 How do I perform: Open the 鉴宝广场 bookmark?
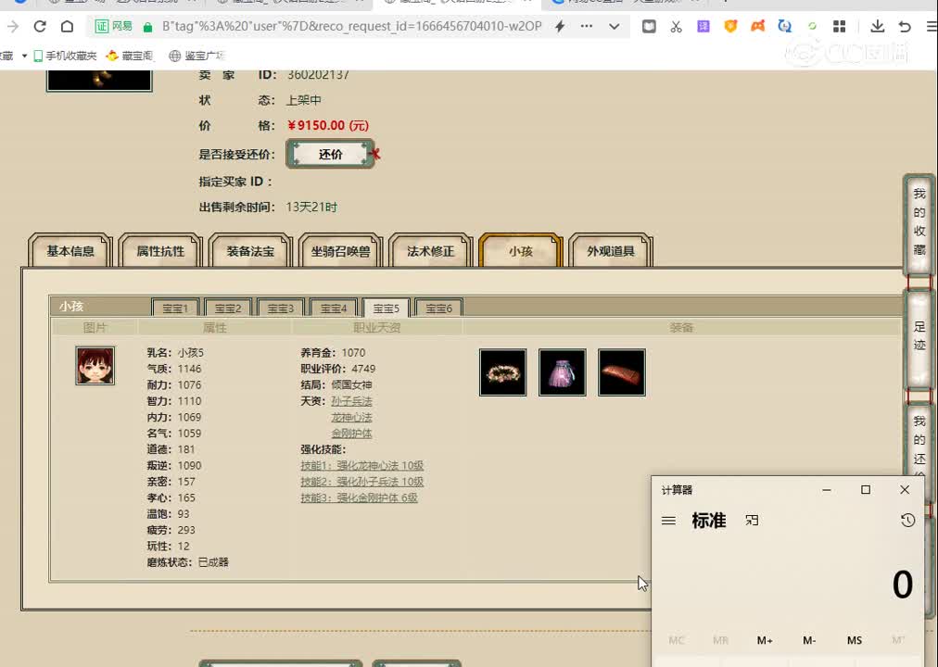pyautogui.click(x=196, y=56)
